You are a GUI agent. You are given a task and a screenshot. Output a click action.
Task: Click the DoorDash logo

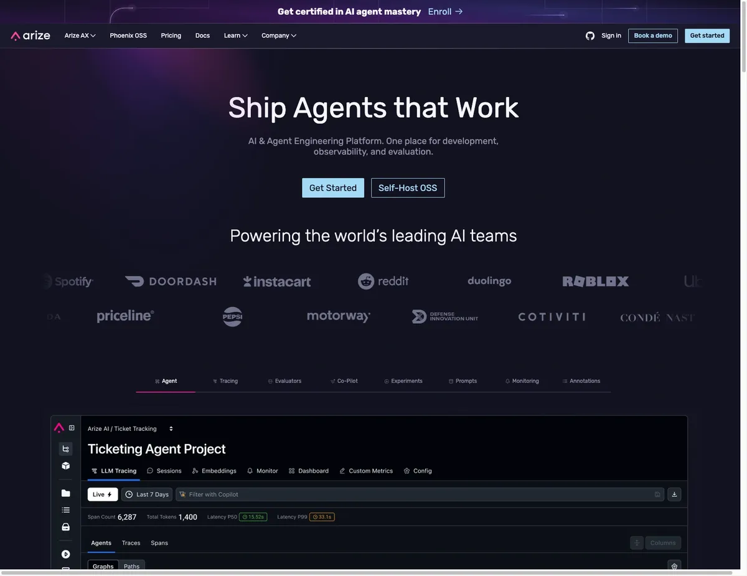tap(171, 281)
